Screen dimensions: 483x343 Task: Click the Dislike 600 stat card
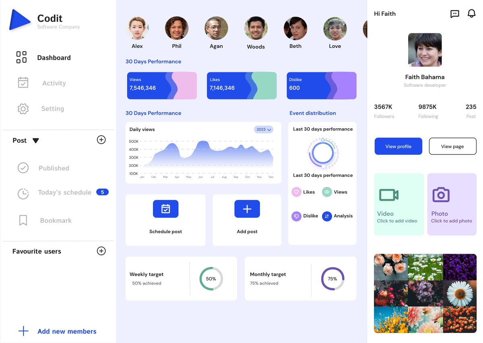tap(321, 86)
